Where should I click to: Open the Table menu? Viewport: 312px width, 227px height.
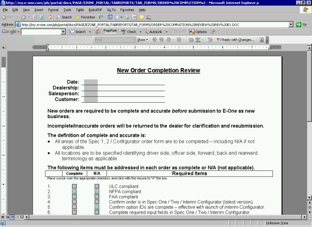coord(80,10)
